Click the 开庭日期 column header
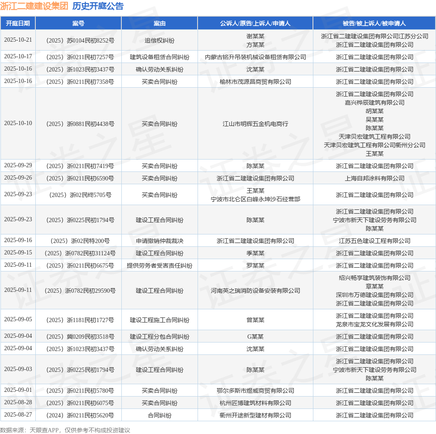The height and width of the screenshot is (434, 436). (x=18, y=23)
